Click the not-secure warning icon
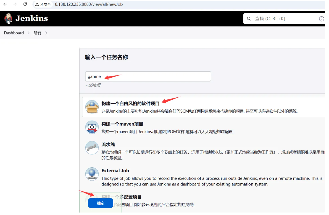 (37, 4)
